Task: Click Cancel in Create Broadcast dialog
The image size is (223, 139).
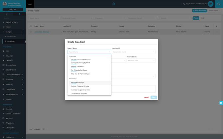Action: (146, 97)
